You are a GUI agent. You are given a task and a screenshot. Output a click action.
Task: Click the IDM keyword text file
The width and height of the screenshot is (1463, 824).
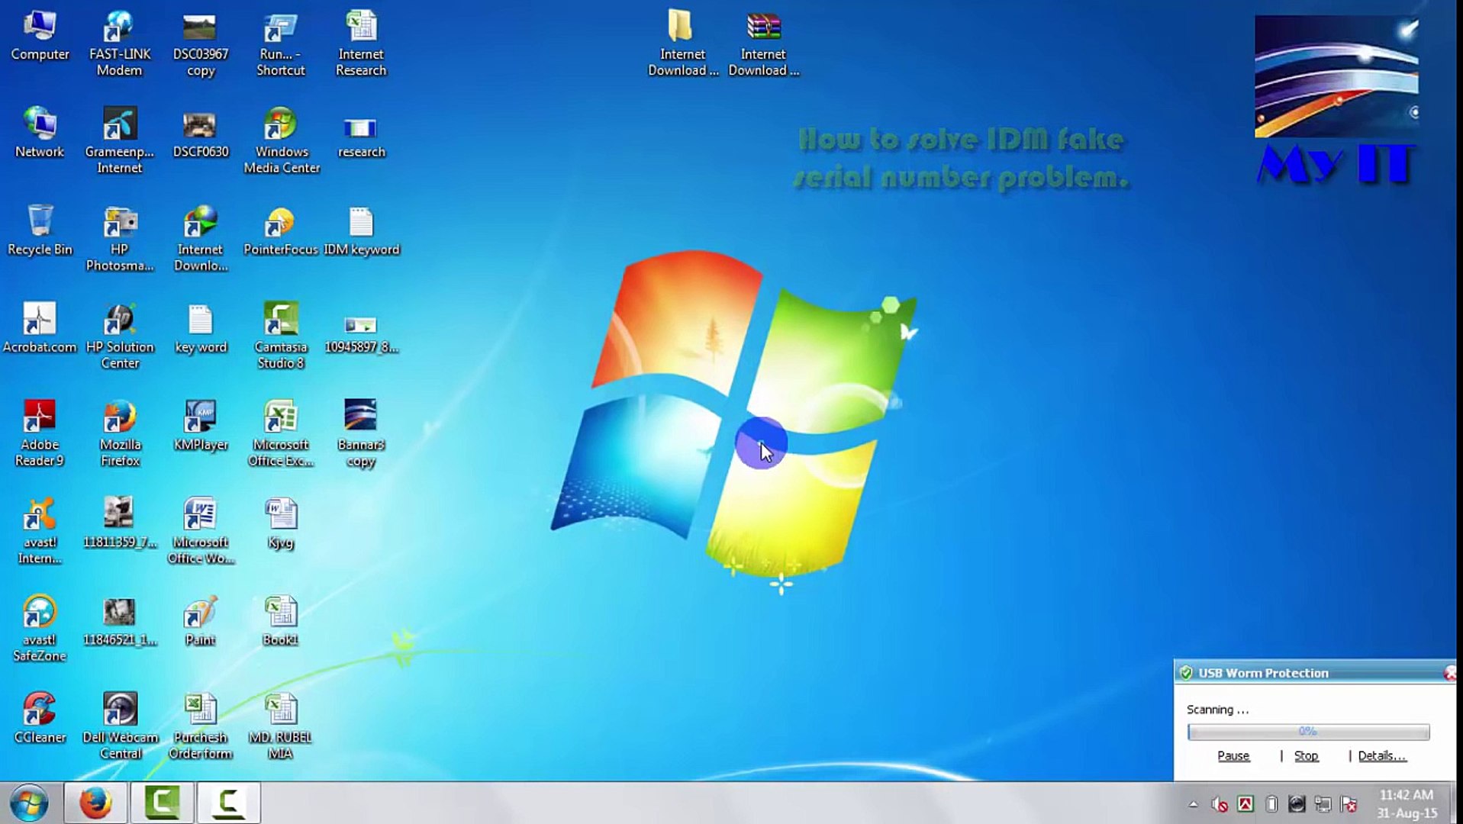click(361, 230)
